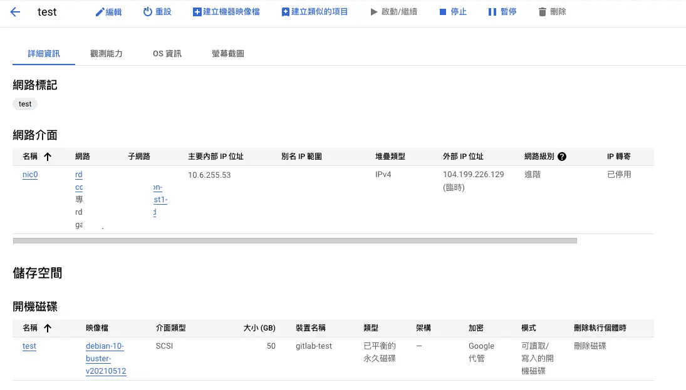Viewport: 686px width, 390px height.
Task: Click the back arrow next to test
Action: [x=15, y=11]
